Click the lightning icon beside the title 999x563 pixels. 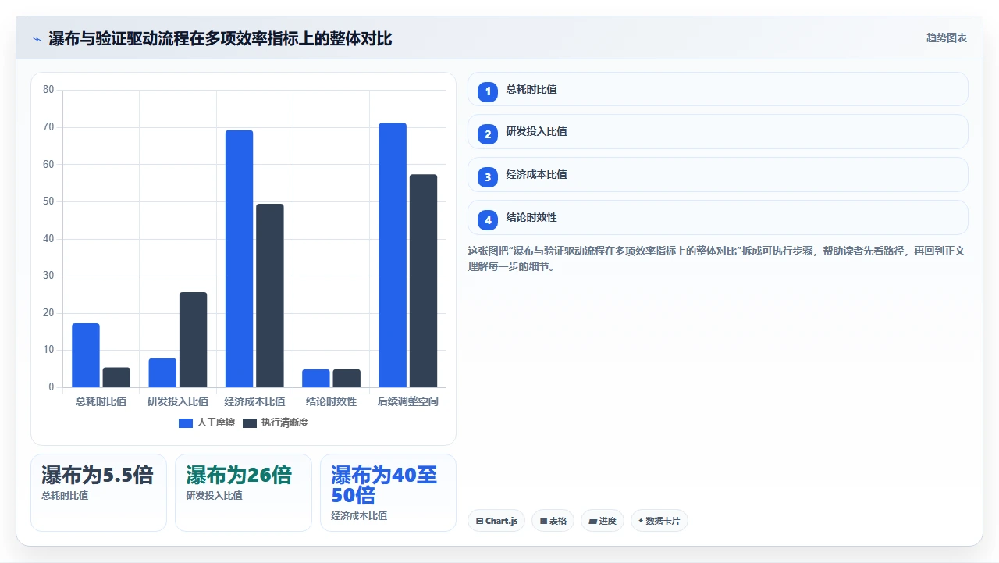coord(37,38)
